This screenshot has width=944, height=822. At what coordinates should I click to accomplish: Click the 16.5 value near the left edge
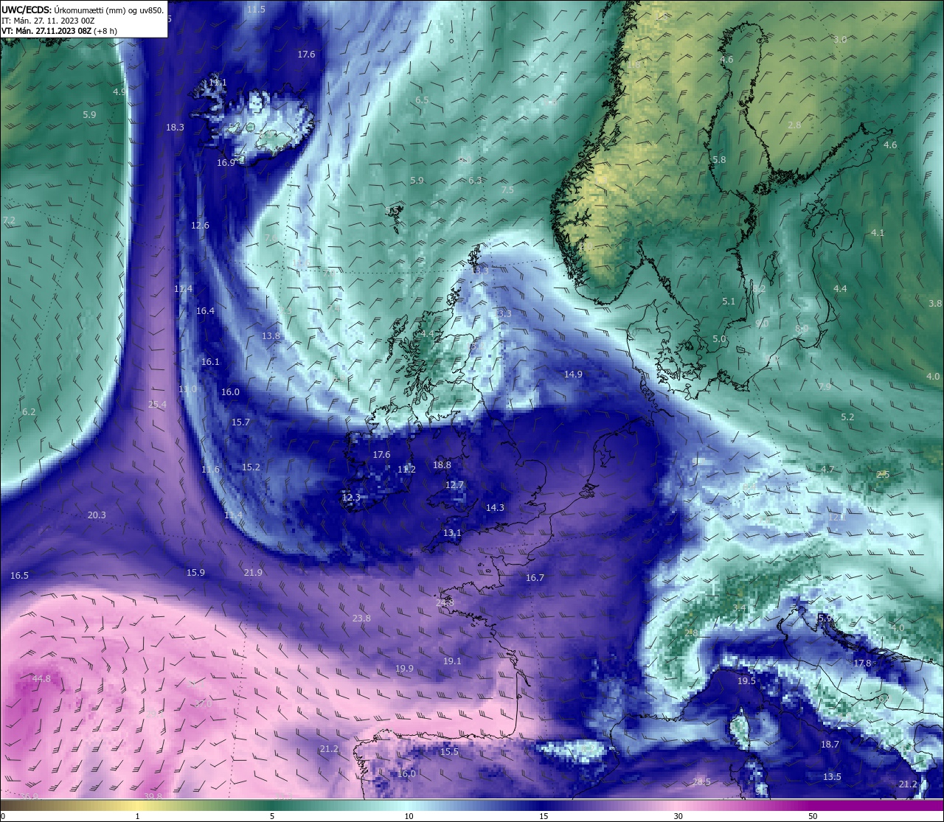19,575
